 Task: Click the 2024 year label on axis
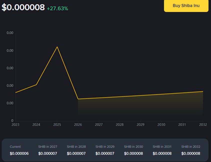pos(36,125)
